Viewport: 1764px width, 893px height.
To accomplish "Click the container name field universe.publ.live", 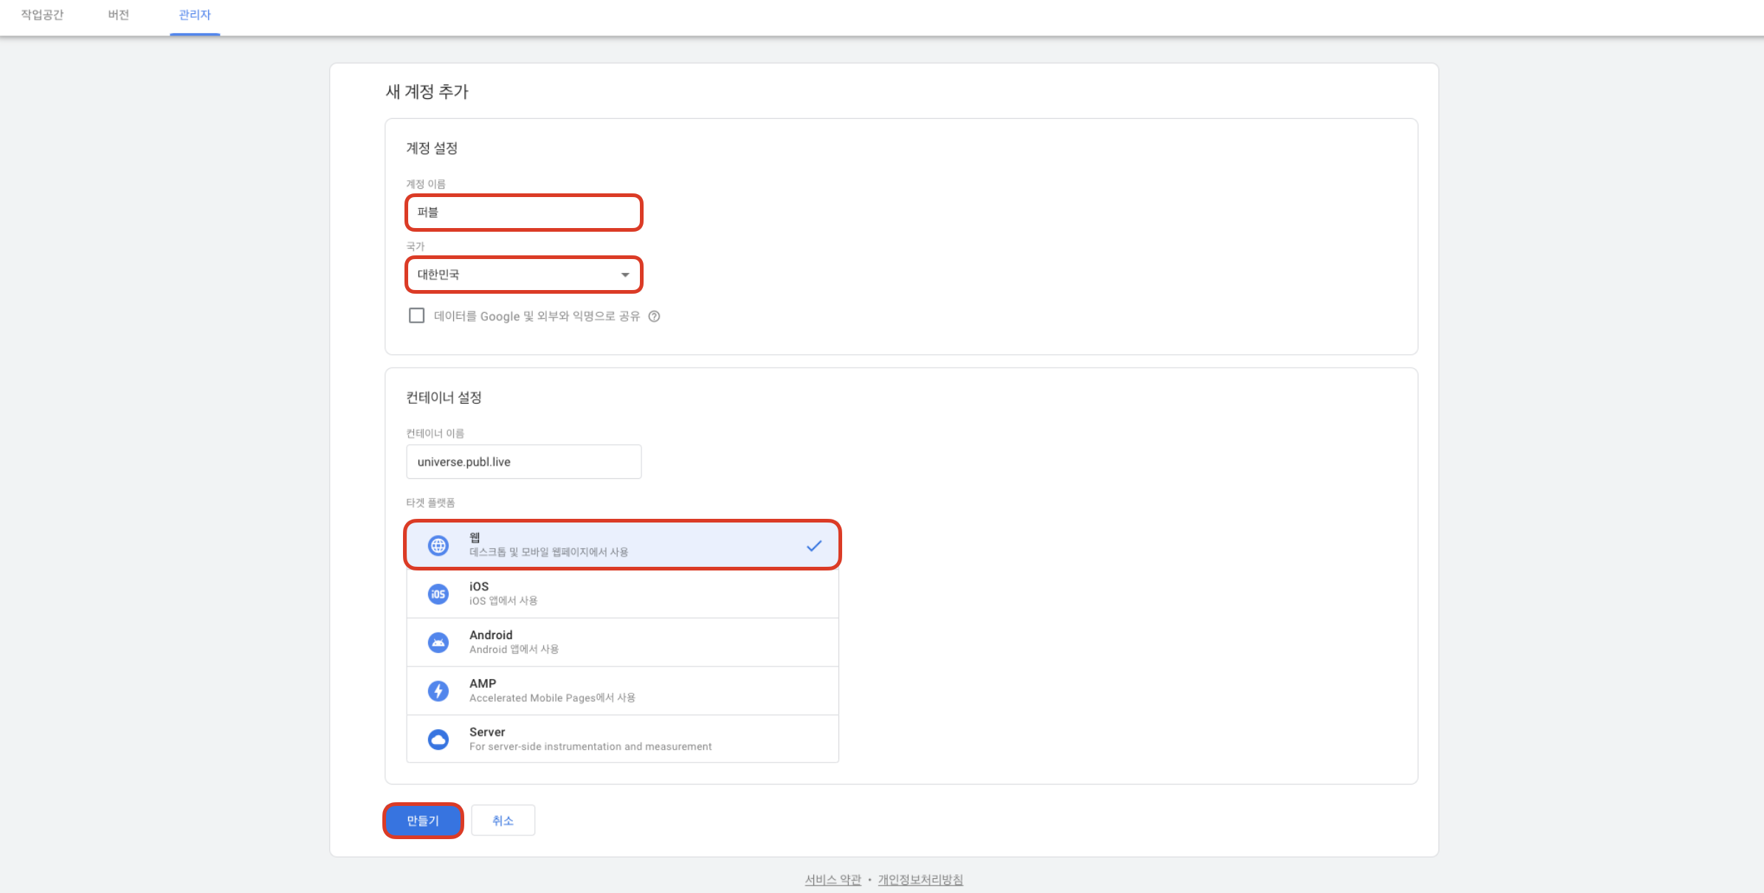I will click(523, 461).
